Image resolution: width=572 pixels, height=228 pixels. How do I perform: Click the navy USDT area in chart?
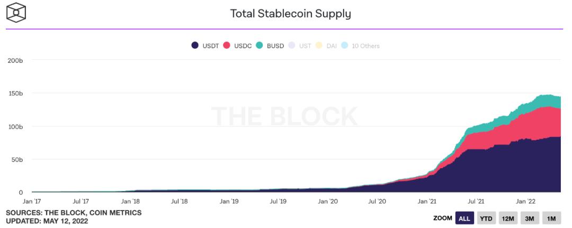tap(508, 169)
